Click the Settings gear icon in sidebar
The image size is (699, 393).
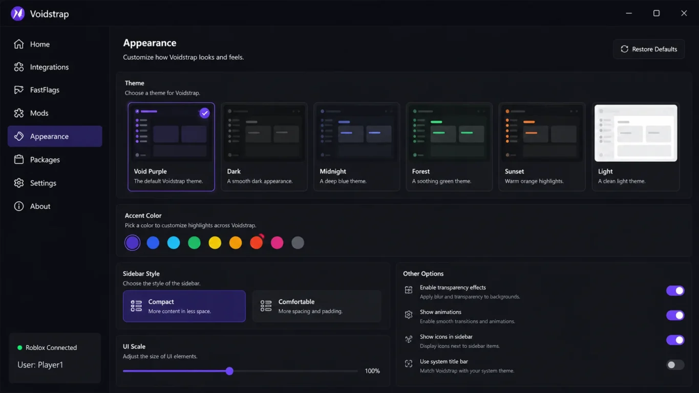[19, 183]
